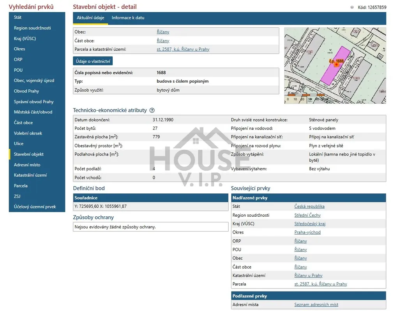Switch to Informace k datu tab

coord(128,18)
